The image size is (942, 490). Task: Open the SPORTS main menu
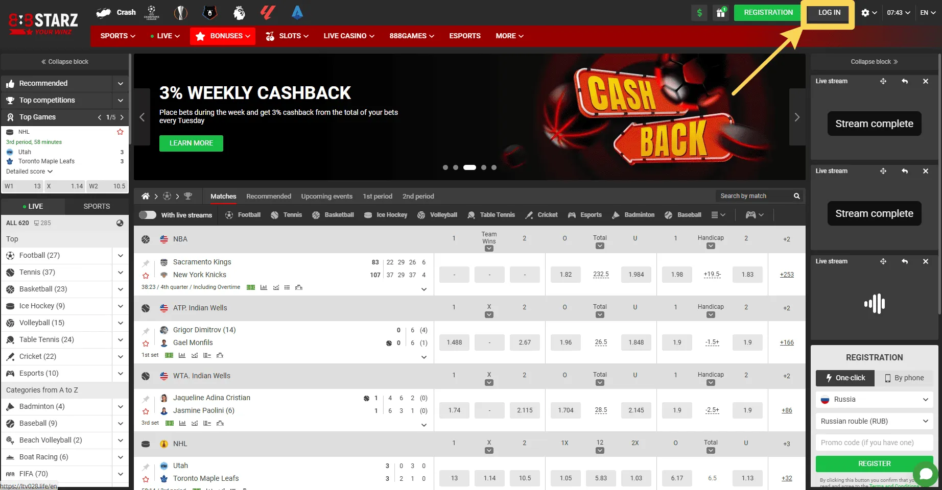click(x=117, y=36)
